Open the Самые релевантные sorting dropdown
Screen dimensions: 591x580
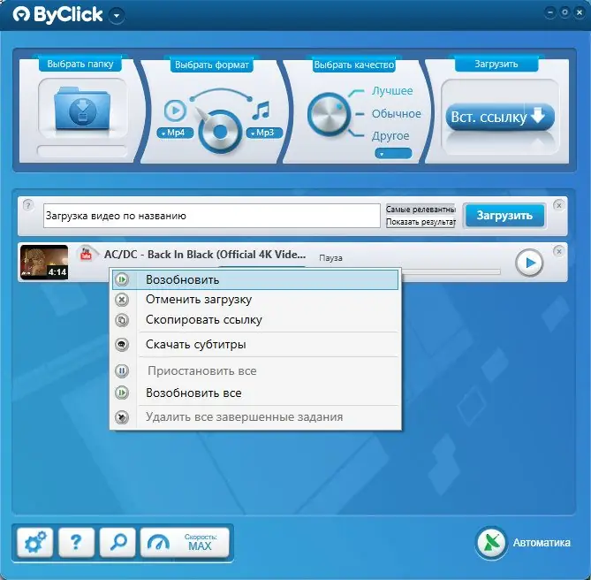point(421,210)
